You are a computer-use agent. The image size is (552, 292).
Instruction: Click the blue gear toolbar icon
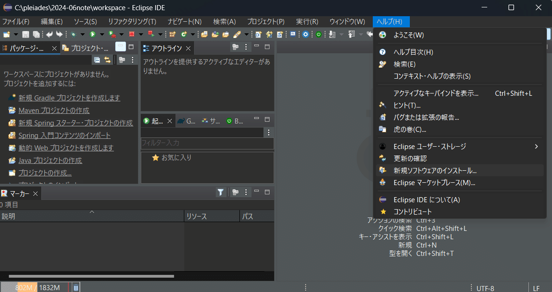(306, 34)
